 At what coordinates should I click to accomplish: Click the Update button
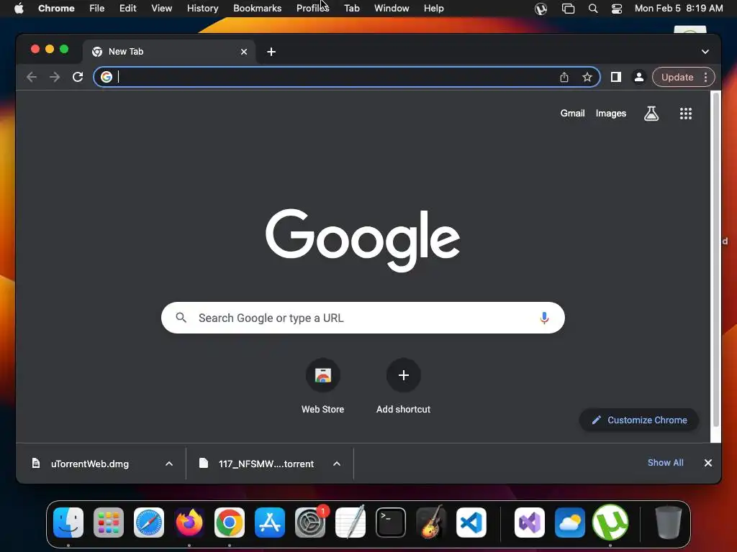point(677,77)
